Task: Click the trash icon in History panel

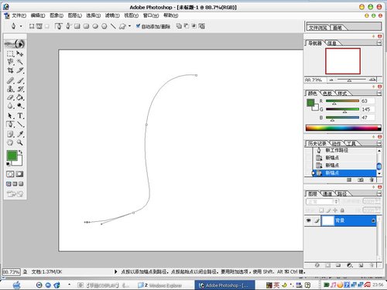Action: 372,179
